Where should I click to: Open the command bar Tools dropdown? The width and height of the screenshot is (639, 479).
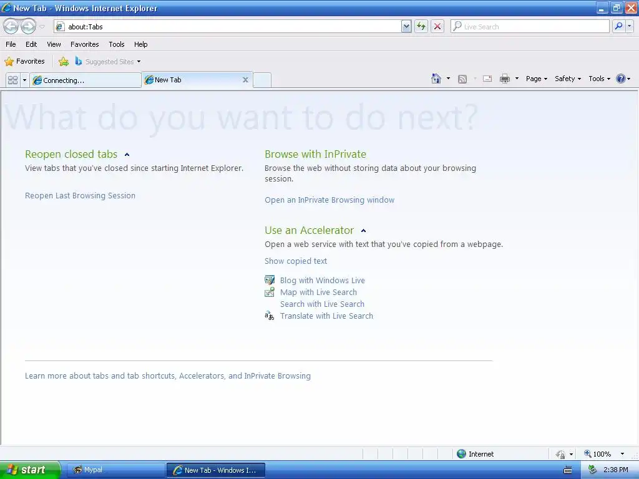pos(600,79)
